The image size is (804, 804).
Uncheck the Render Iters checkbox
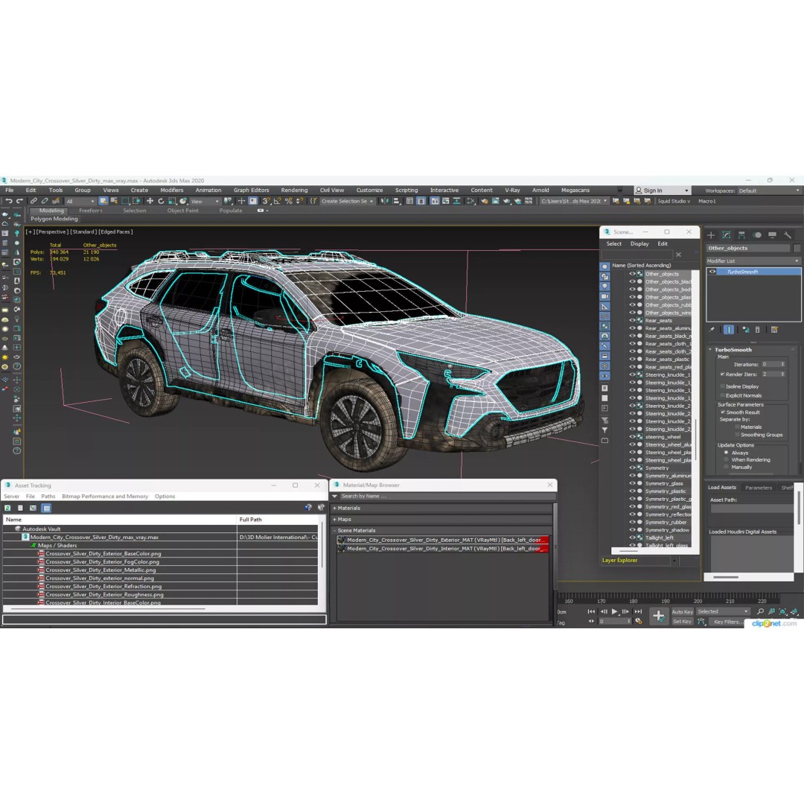(722, 374)
